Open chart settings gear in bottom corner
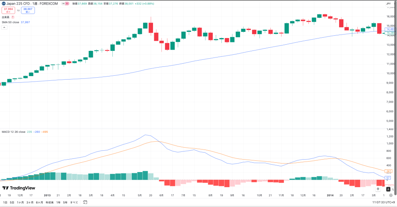The width and height of the screenshot is (397, 207). [391, 195]
